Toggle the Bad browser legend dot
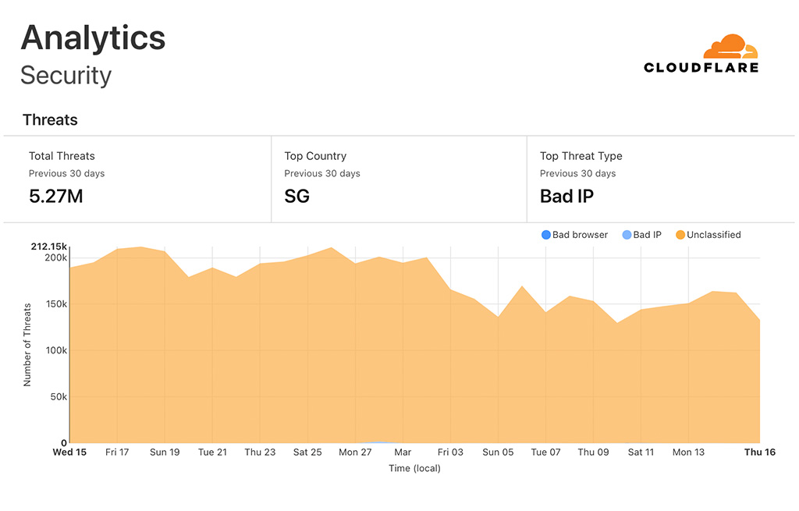This screenshot has height=511, width=799. coord(545,235)
